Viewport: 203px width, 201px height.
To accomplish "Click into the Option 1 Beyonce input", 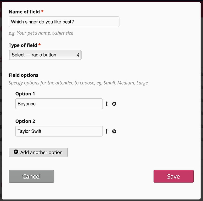I will click(59, 104).
